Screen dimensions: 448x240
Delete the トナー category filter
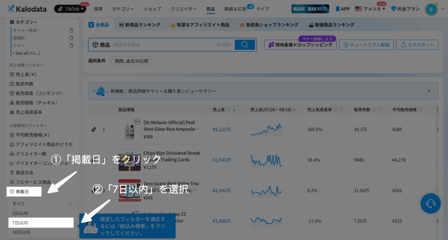[71, 46]
